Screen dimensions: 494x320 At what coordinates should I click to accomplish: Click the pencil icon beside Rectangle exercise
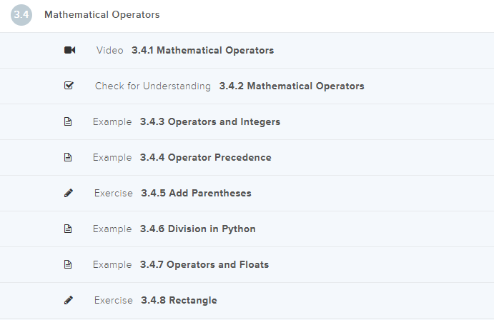pos(69,301)
